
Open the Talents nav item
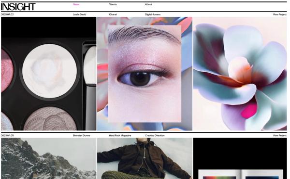(113, 4)
